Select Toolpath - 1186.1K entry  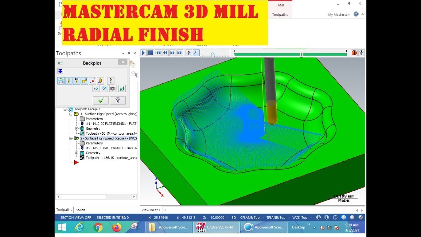[x=111, y=158]
